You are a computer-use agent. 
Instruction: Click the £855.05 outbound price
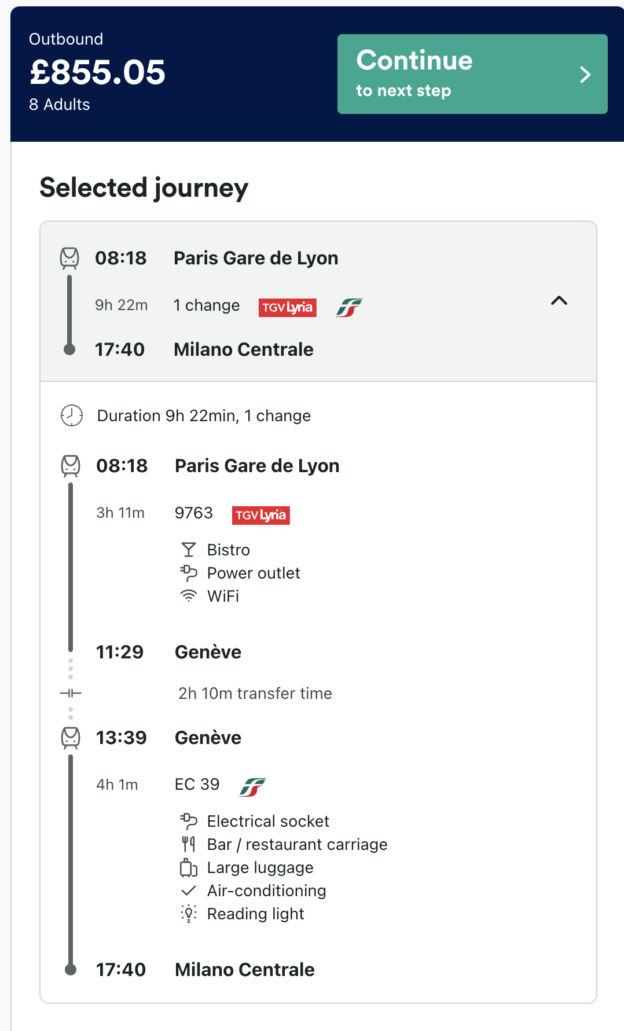[98, 72]
